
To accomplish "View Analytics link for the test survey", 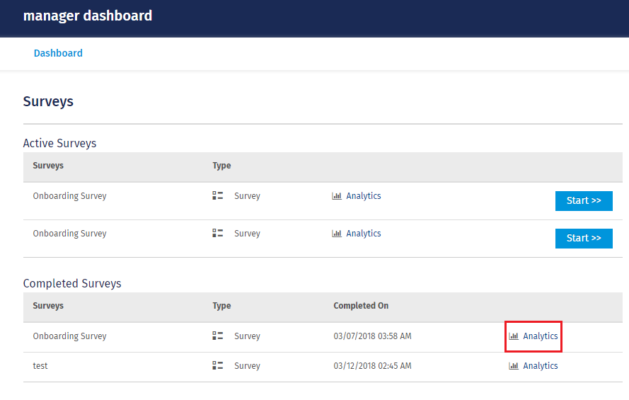I will pyautogui.click(x=541, y=366).
